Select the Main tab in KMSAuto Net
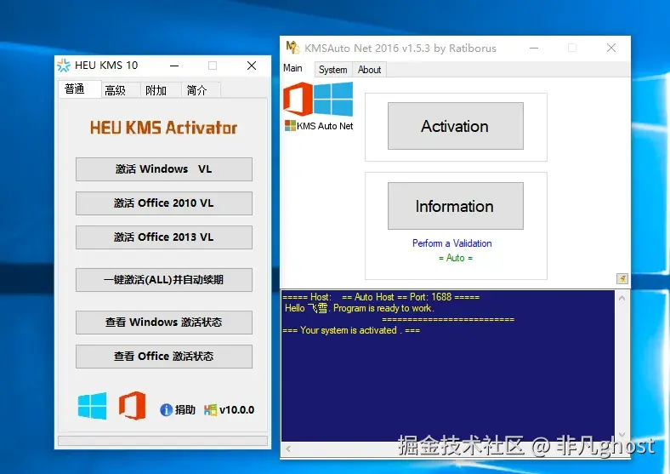 click(x=292, y=68)
